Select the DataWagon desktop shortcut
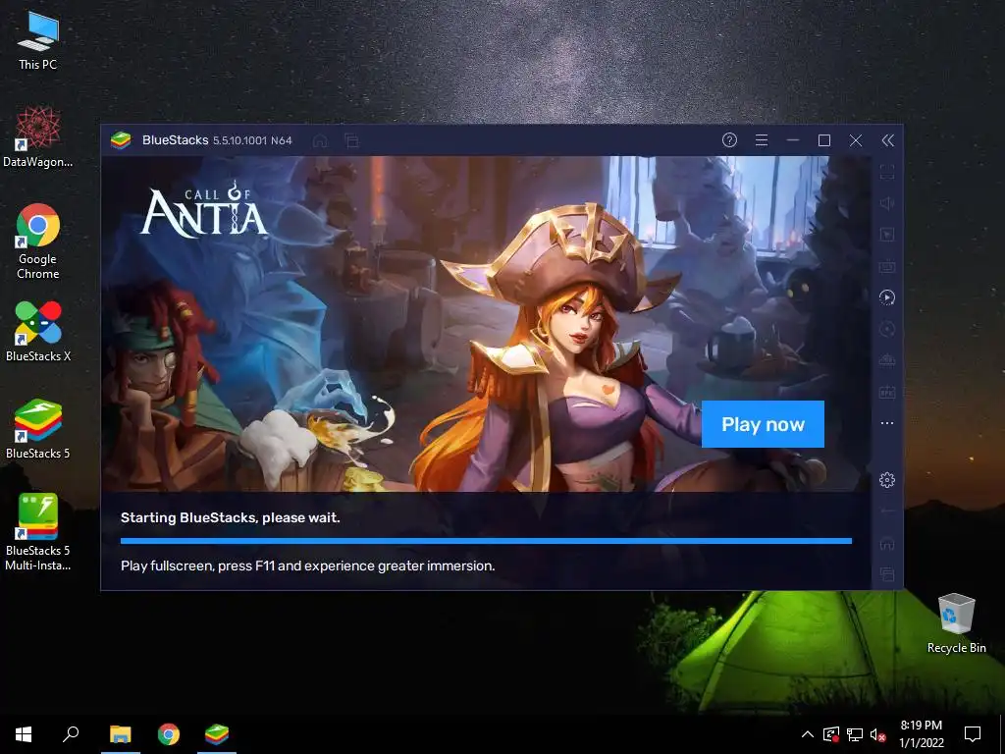The height and width of the screenshot is (754, 1005). [38, 137]
